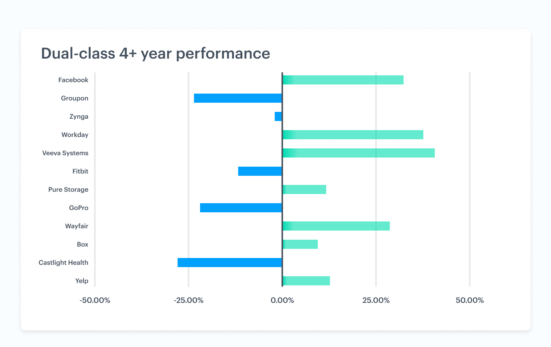The height and width of the screenshot is (347, 551).
Task: Click the Pure Storage green bar
Action: tap(304, 189)
